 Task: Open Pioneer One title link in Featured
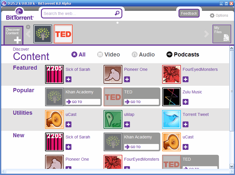point(136,69)
